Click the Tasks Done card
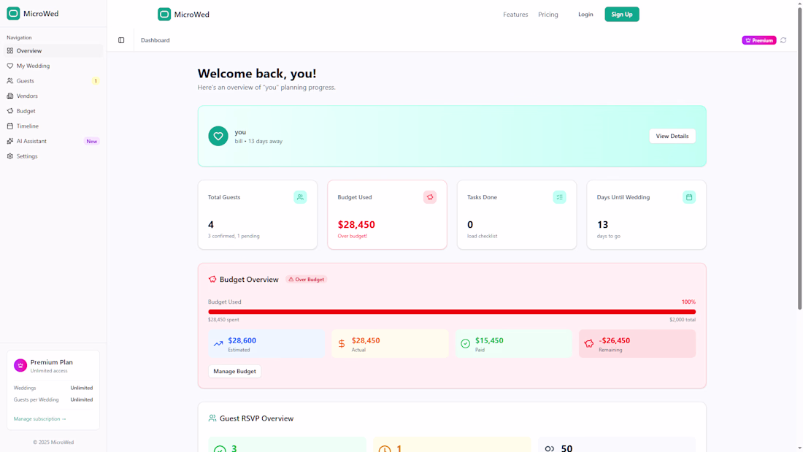 [517, 215]
